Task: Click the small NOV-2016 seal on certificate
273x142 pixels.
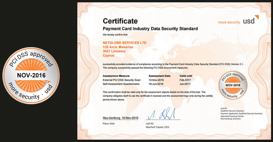Action: tap(233, 85)
